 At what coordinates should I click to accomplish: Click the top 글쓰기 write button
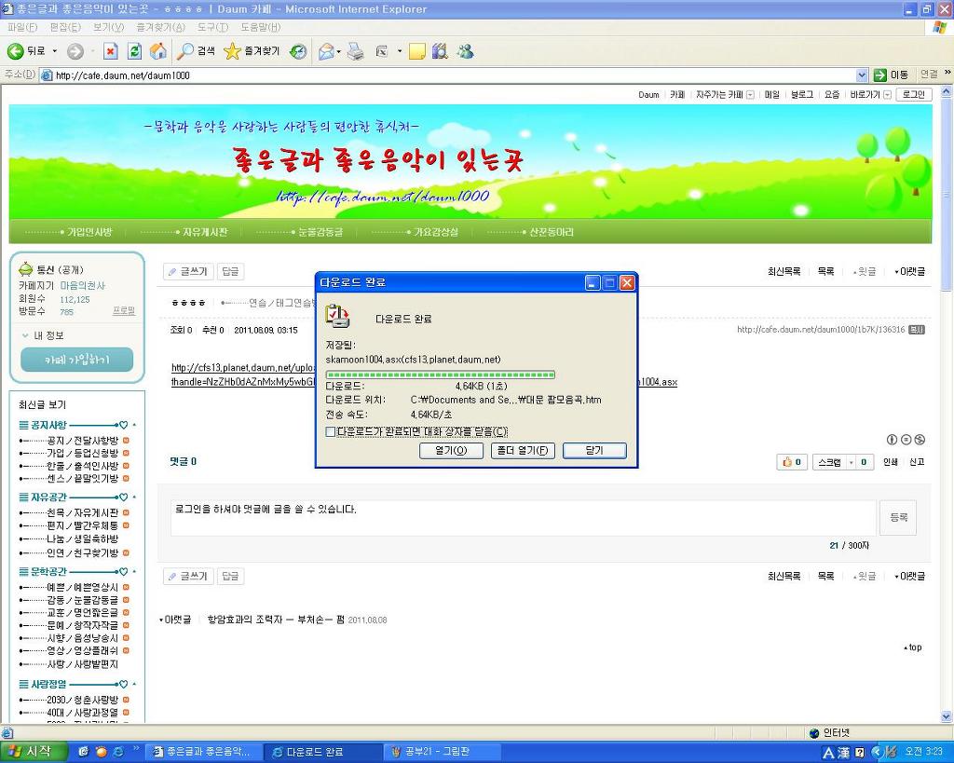tap(188, 271)
